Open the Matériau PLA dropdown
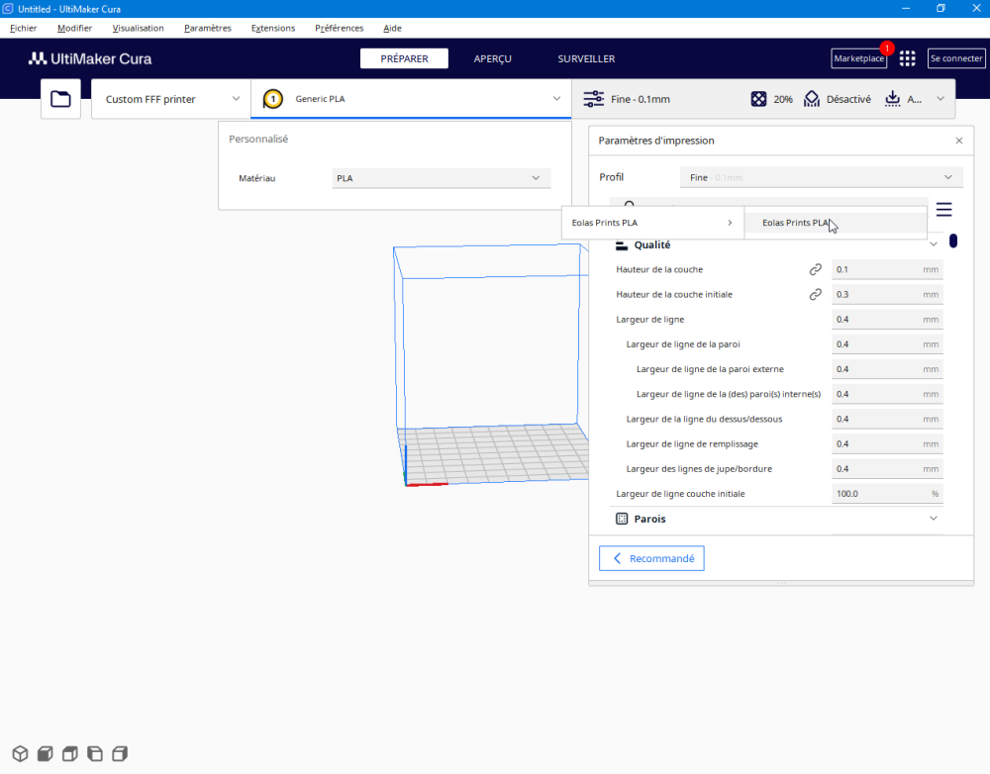The image size is (990, 774). click(x=442, y=178)
